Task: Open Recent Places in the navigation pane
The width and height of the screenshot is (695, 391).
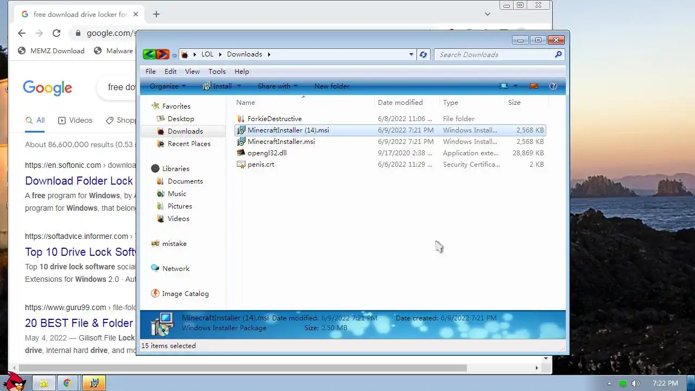Action: pyautogui.click(x=189, y=143)
